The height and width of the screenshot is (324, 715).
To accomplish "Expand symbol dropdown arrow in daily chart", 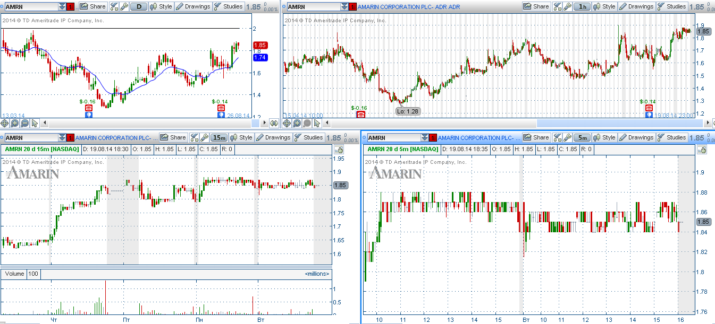I will coord(63,7).
